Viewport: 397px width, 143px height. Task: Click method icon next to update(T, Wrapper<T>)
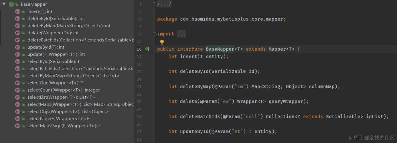tap(18, 54)
